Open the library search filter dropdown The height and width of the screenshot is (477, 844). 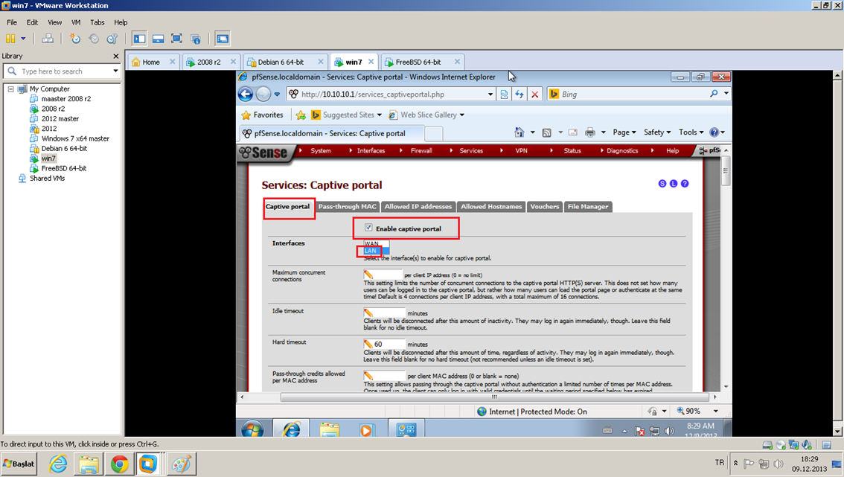(115, 71)
